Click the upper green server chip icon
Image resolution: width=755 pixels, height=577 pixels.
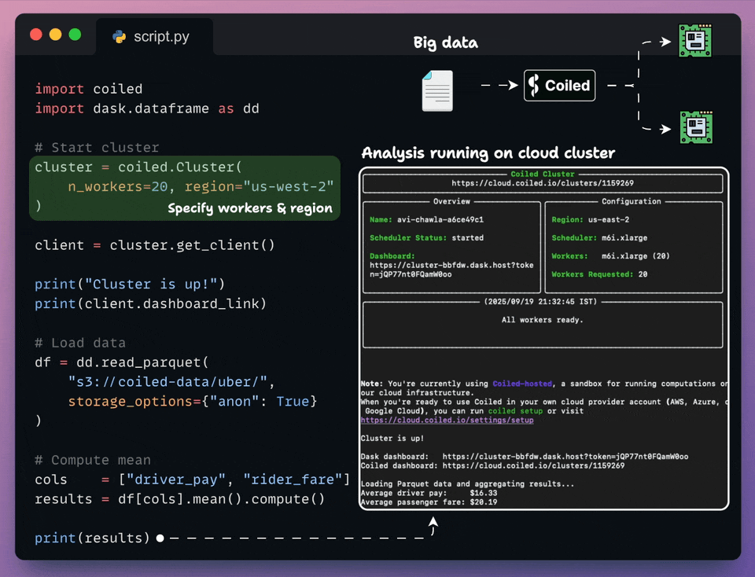694,40
